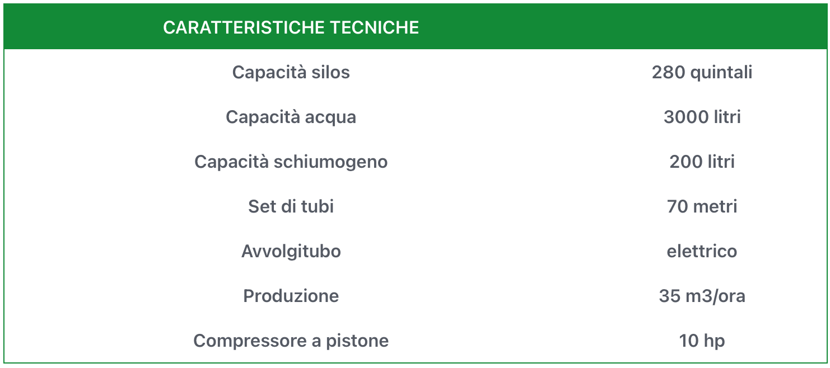Select the Produzione label
The image size is (830, 368).
pos(291,296)
